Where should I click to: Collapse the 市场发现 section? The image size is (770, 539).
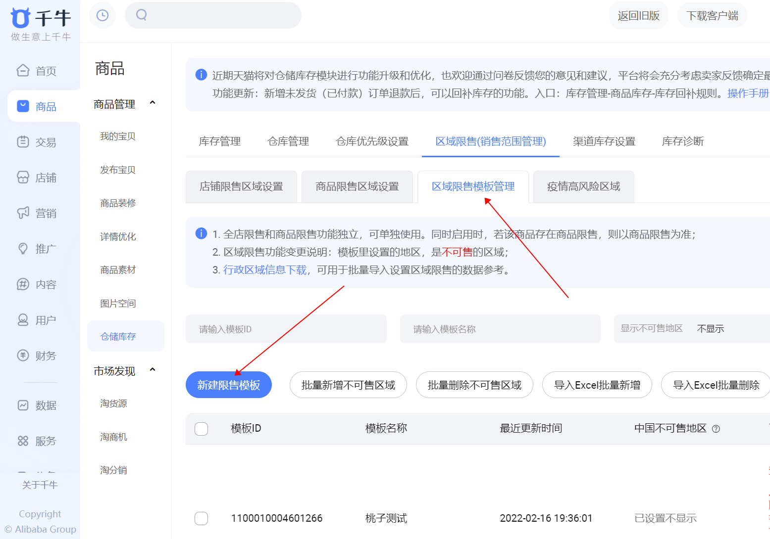(x=153, y=370)
